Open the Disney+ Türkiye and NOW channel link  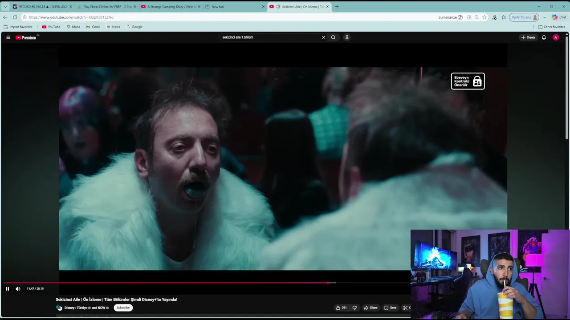tap(86, 308)
